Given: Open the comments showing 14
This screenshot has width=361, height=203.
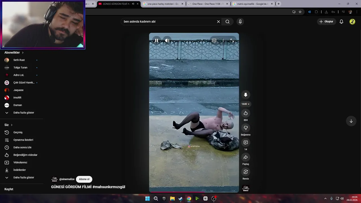Looking at the screenshot, I should click(x=246, y=142).
